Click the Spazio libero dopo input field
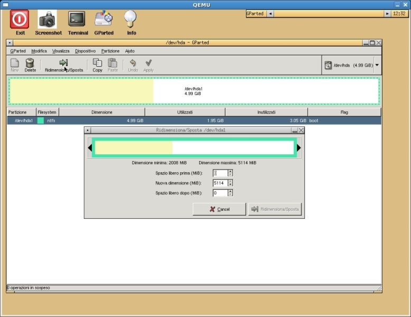Image resolution: width=411 pixels, height=317 pixels. (x=220, y=193)
